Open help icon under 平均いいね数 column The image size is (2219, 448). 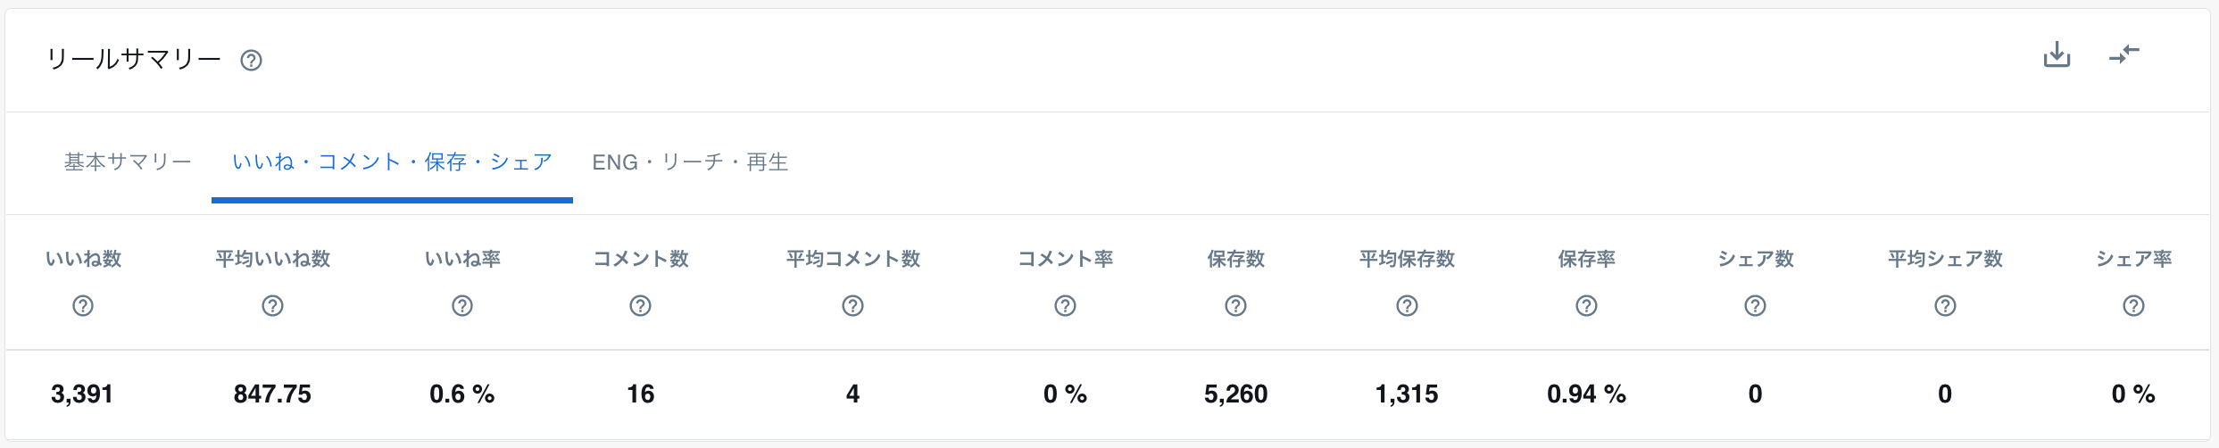[272, 306]
